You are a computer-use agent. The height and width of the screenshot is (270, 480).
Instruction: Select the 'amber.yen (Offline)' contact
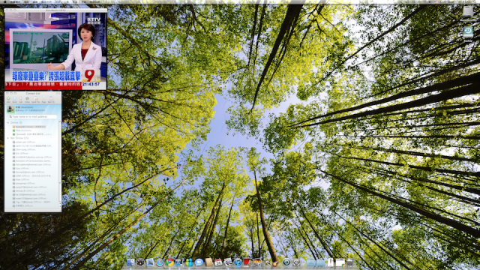25,142
